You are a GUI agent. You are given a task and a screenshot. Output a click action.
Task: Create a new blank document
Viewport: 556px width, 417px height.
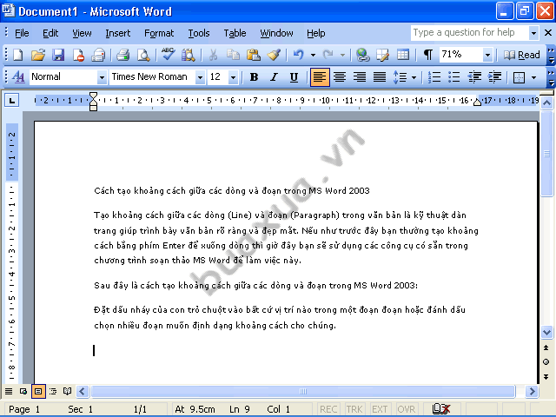(x=17, y=55)
